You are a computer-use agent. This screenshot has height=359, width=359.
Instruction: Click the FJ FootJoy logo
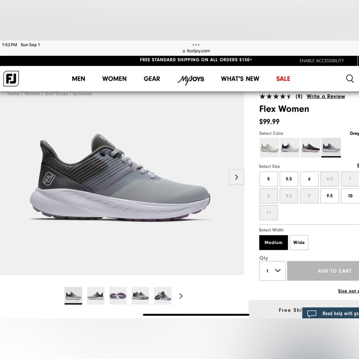(11, 79)
